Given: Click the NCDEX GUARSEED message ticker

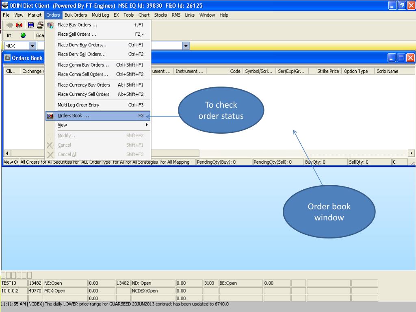Looking at the screenshot, I should click(x=115, y=304).
